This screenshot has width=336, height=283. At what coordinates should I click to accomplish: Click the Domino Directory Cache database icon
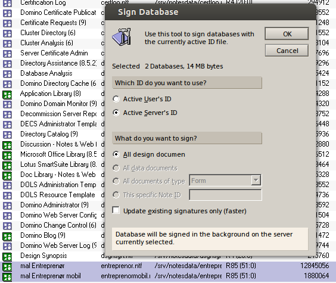(7, 84)
